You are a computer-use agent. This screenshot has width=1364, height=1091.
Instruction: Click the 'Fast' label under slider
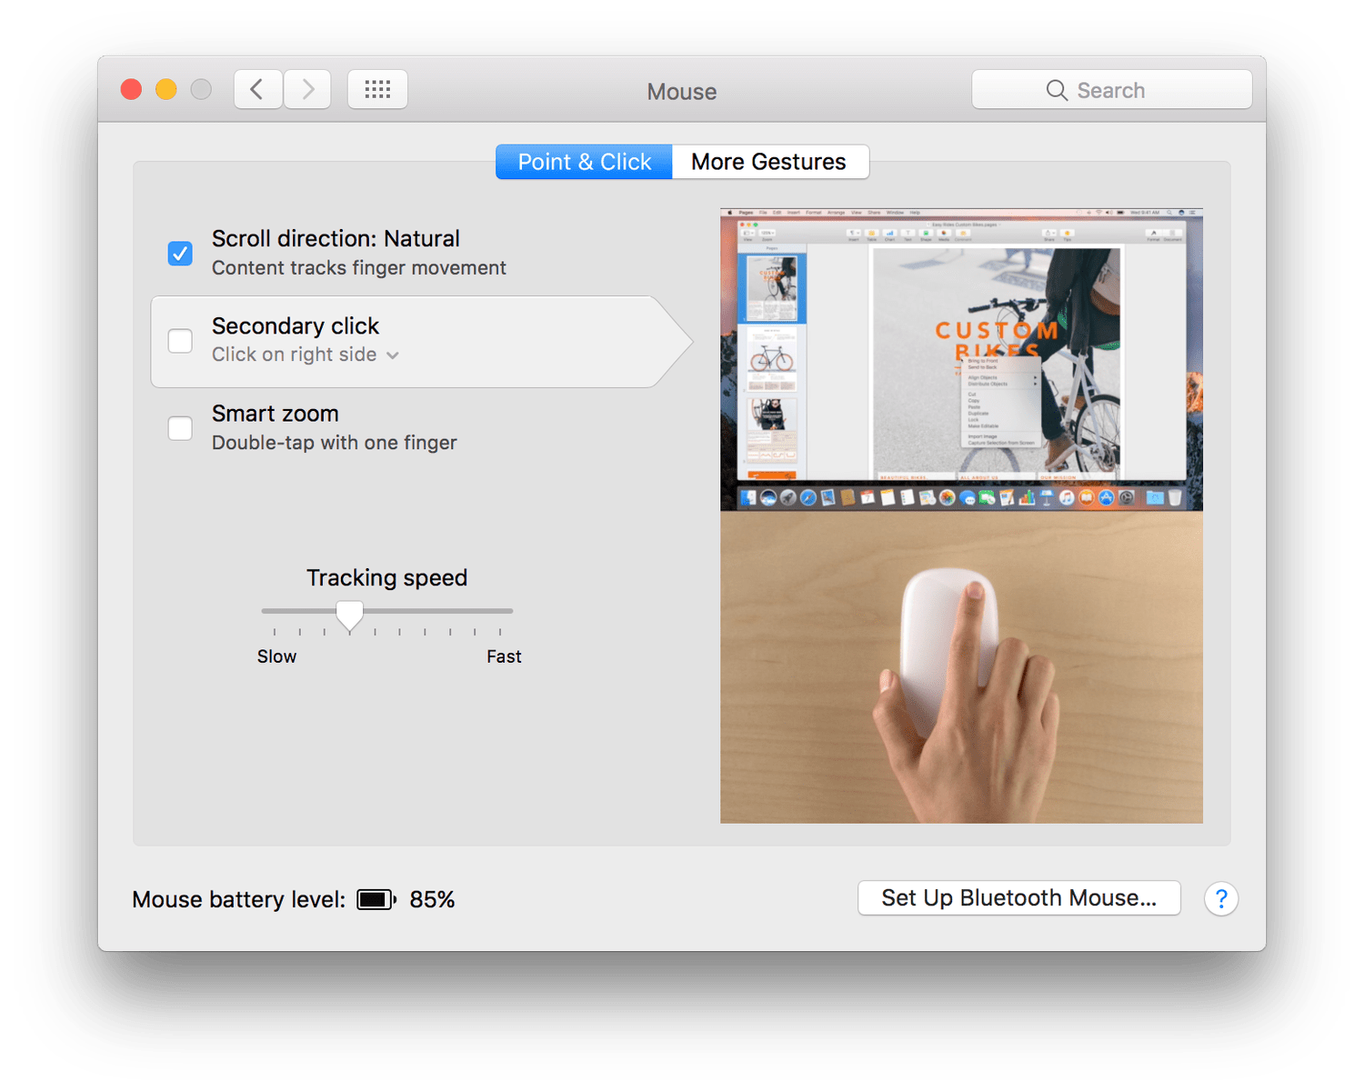(504, 656)
